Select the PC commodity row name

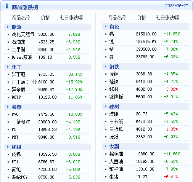[x=14, y=129]
